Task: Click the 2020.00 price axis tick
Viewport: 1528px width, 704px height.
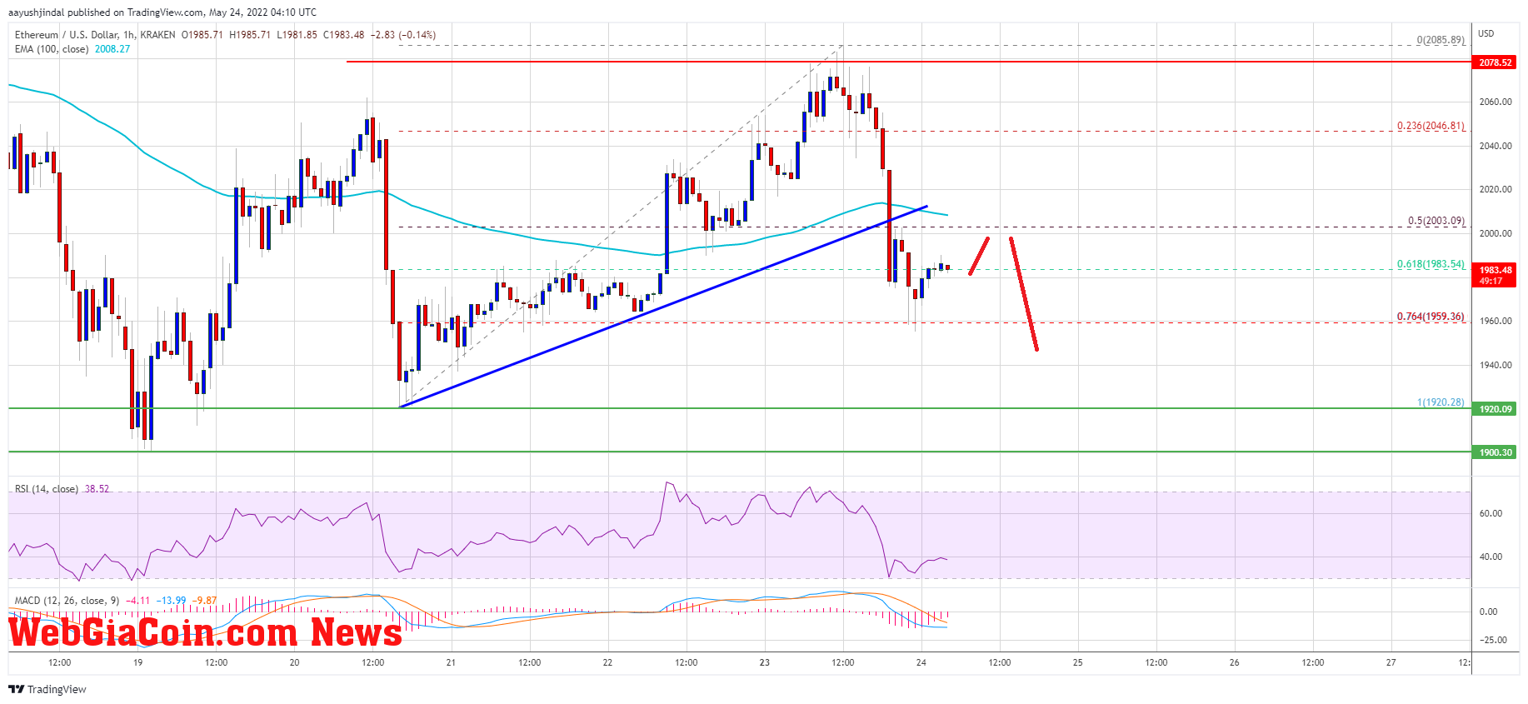Action: tap(1495, 190)
